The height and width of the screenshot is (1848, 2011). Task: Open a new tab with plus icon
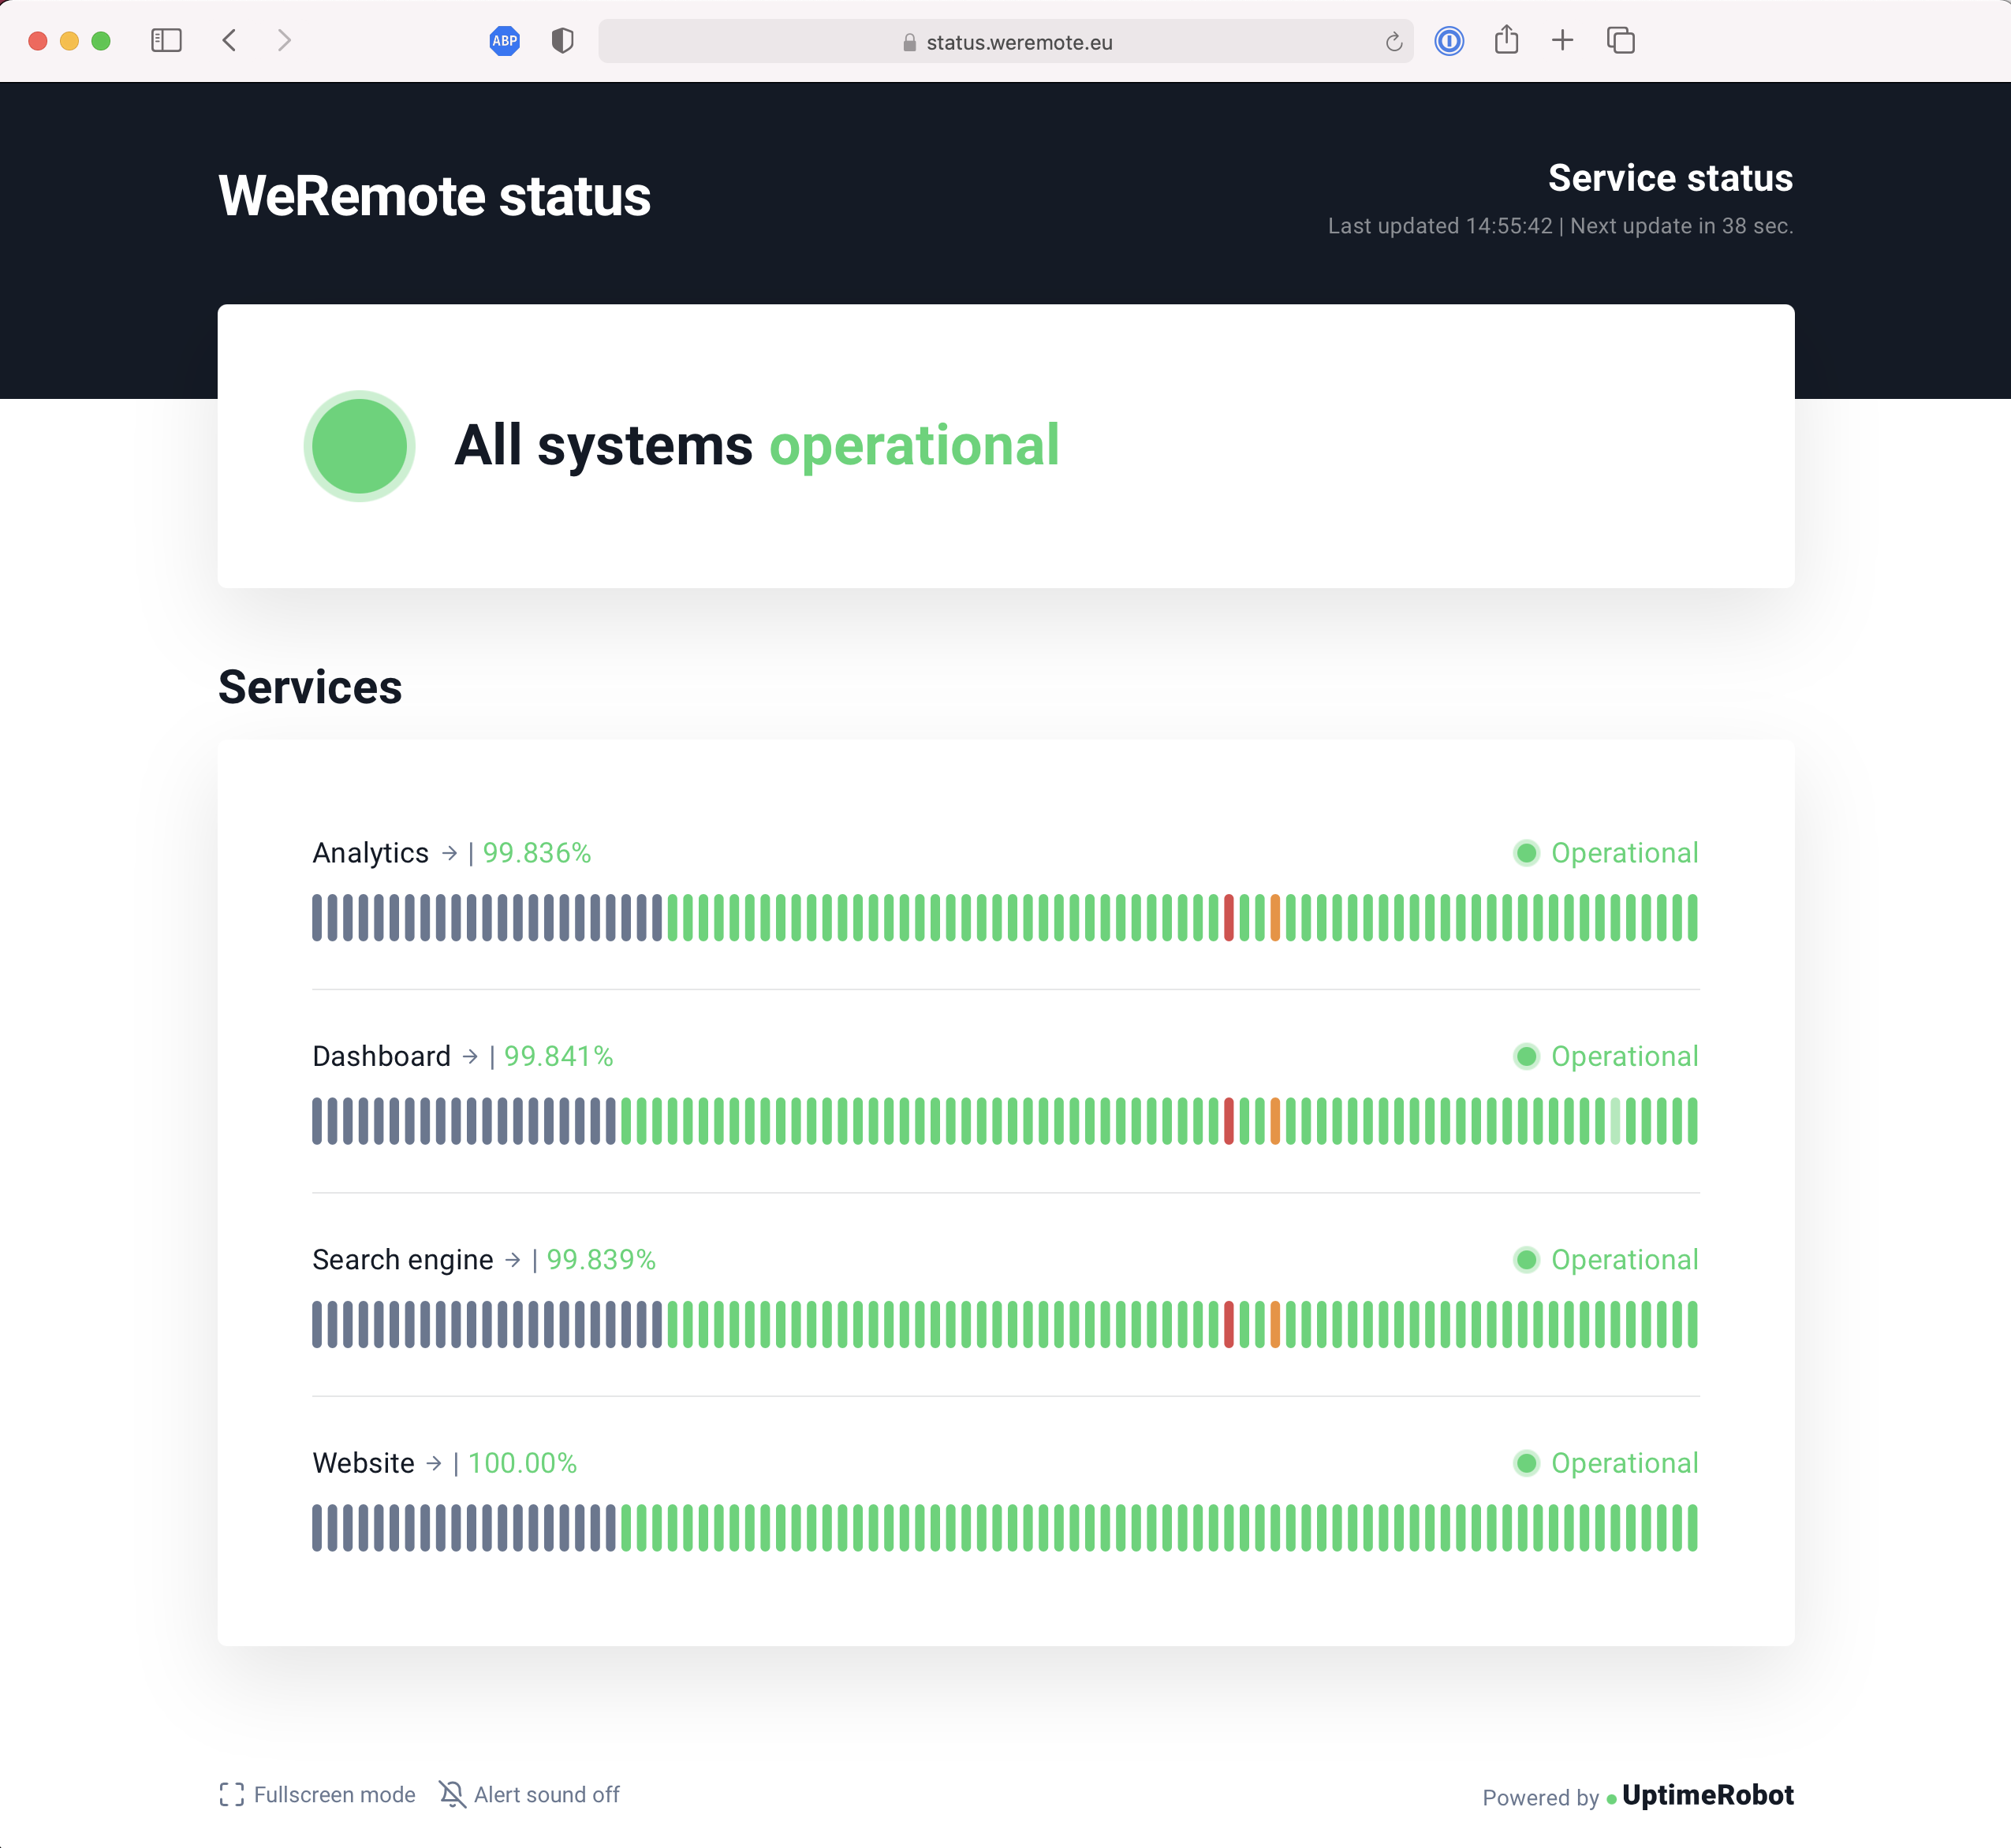[1561, 41]
